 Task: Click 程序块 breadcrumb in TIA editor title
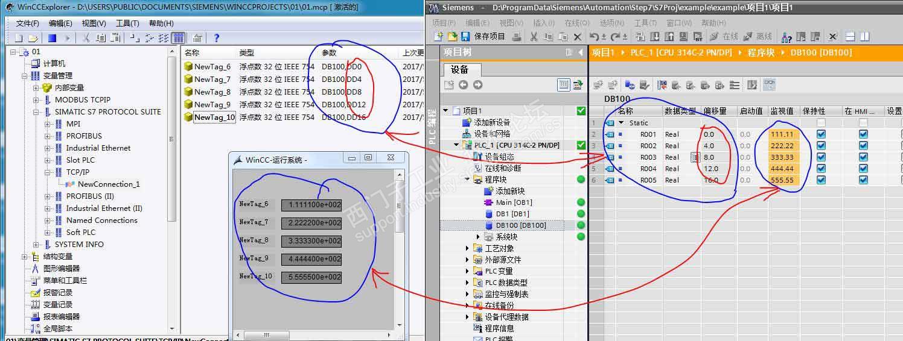pyautogui.click(x=761, y=52)
